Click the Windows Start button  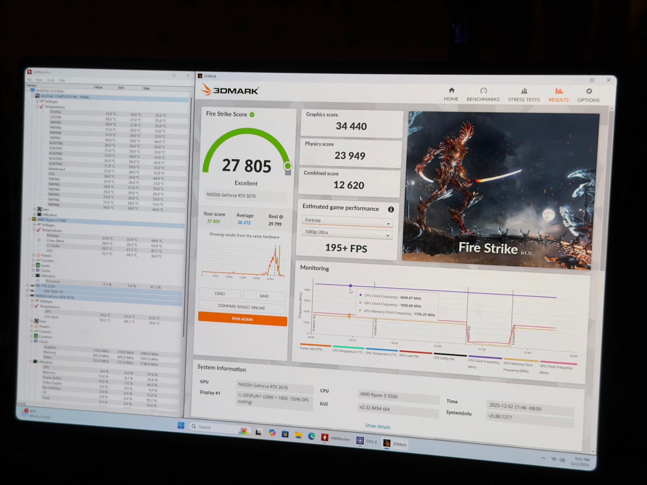coord(181,425)
